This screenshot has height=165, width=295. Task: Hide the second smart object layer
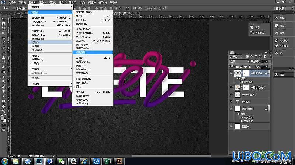(231, 87)
